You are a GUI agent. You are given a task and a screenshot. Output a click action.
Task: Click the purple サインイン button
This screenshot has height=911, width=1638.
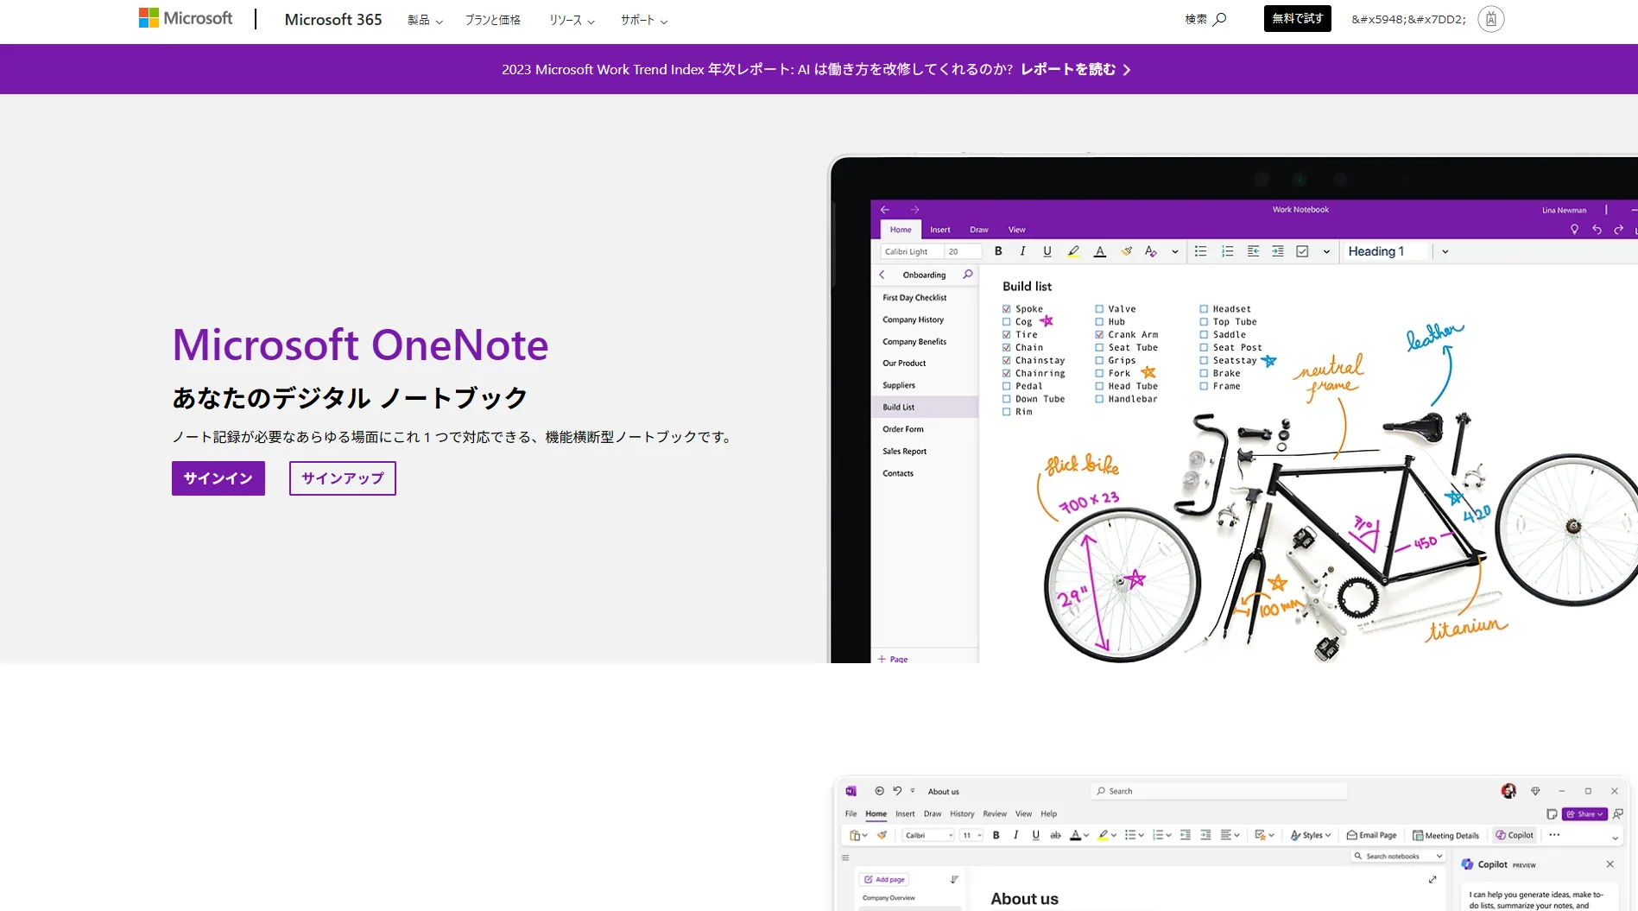click(x=218, y=478)
